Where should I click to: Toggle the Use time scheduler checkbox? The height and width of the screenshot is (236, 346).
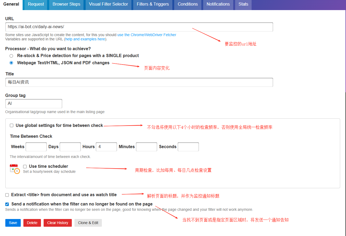click(x=25, y=166)
